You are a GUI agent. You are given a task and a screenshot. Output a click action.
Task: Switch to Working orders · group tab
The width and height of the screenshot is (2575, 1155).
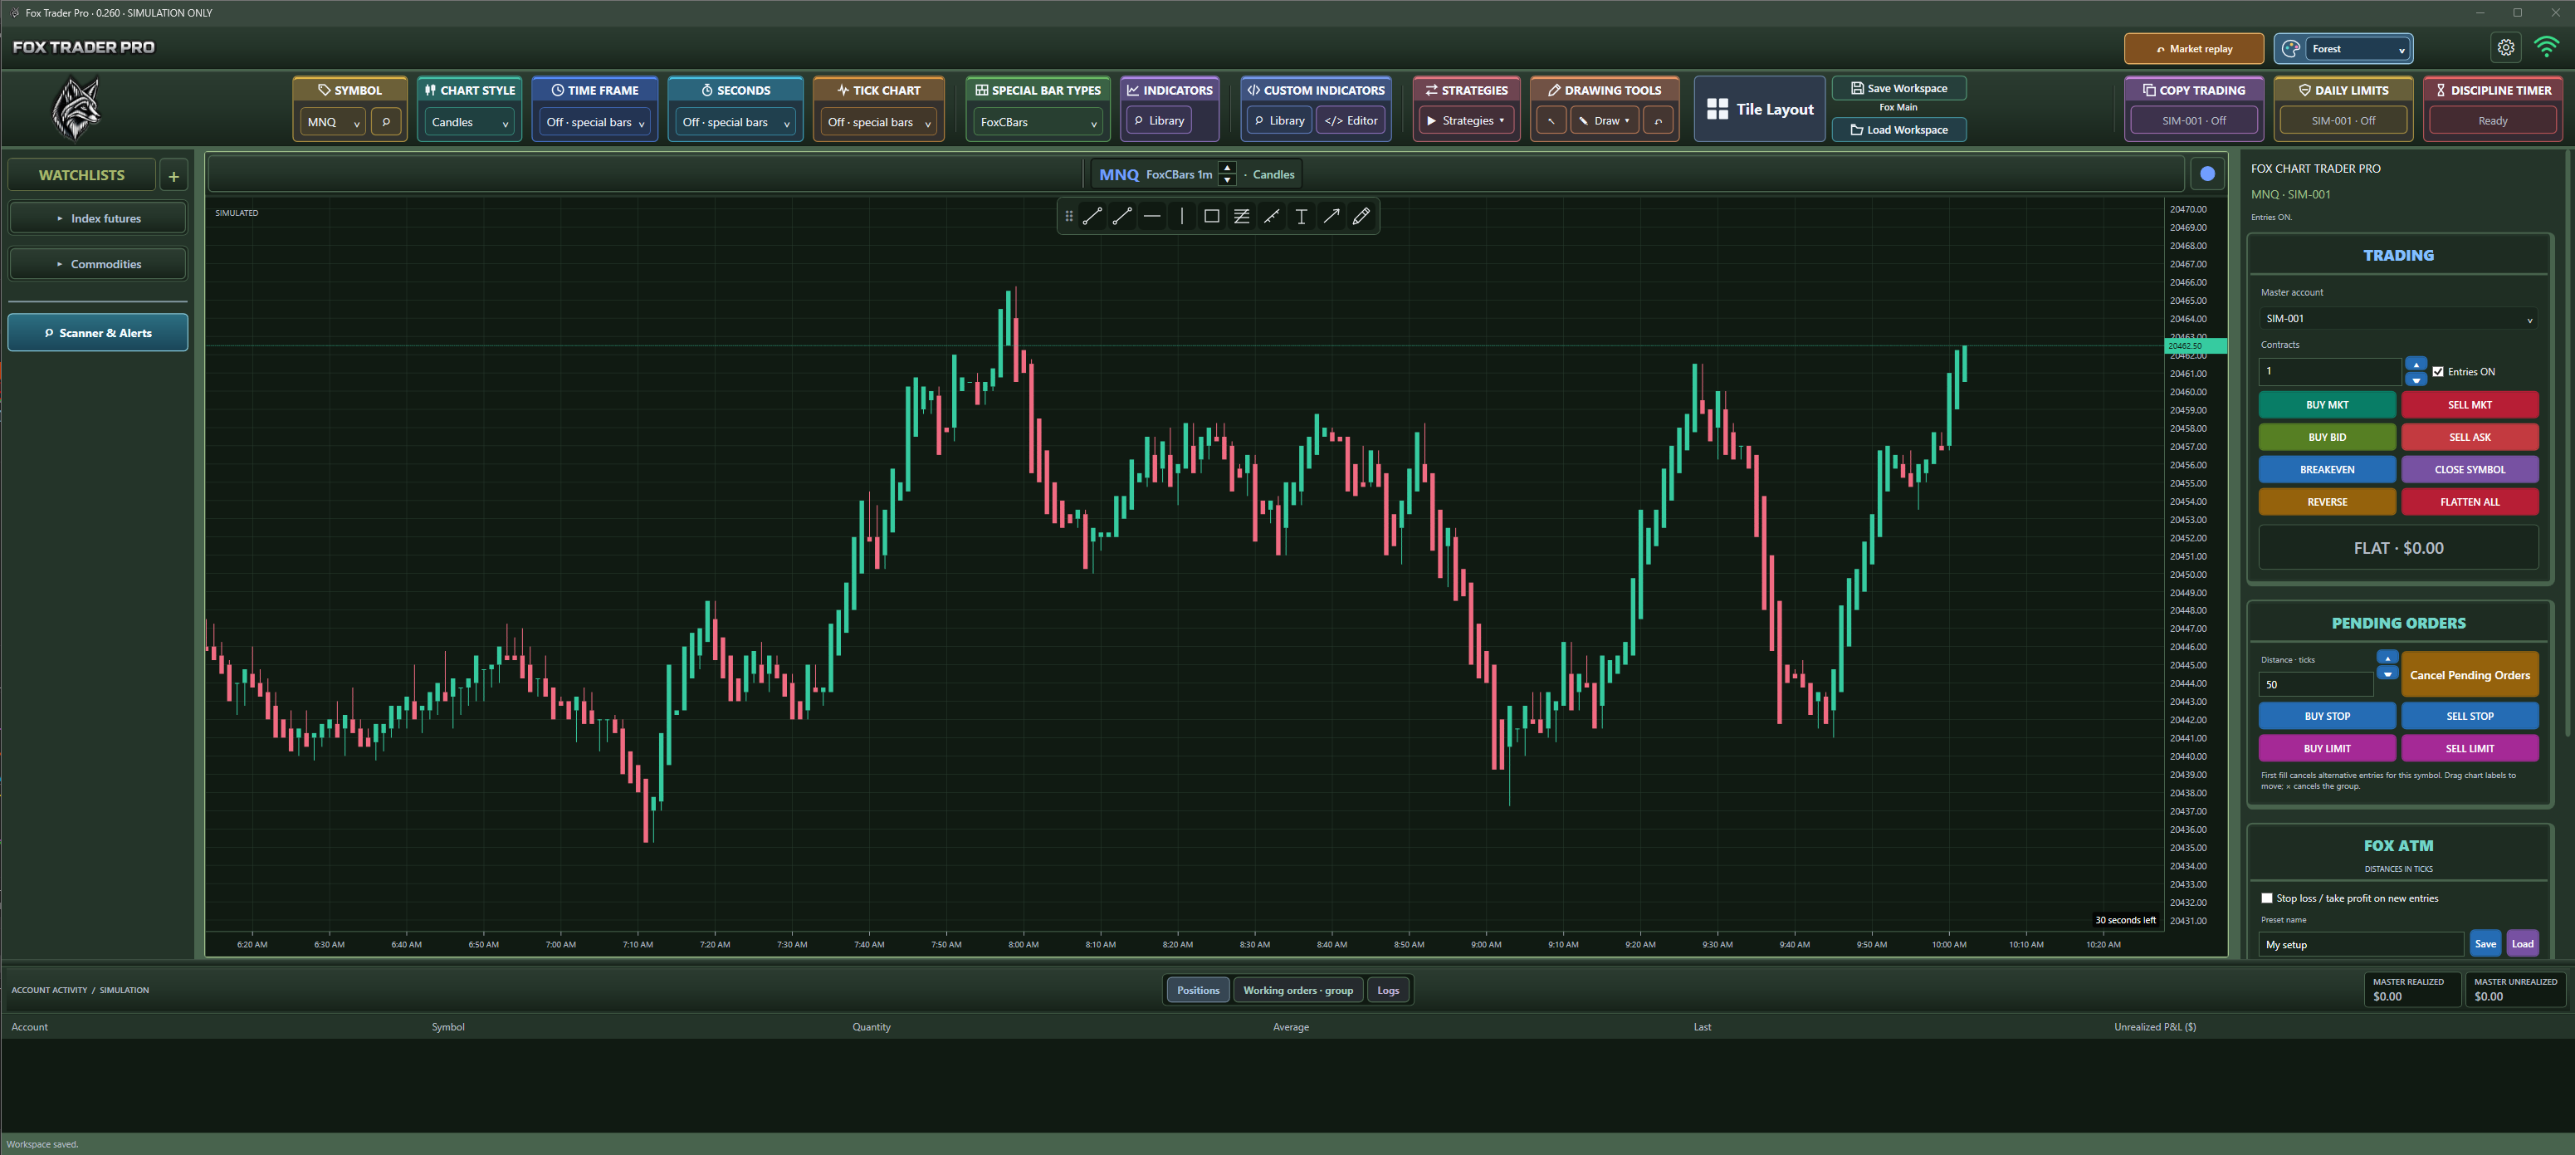click(1297, 990)
